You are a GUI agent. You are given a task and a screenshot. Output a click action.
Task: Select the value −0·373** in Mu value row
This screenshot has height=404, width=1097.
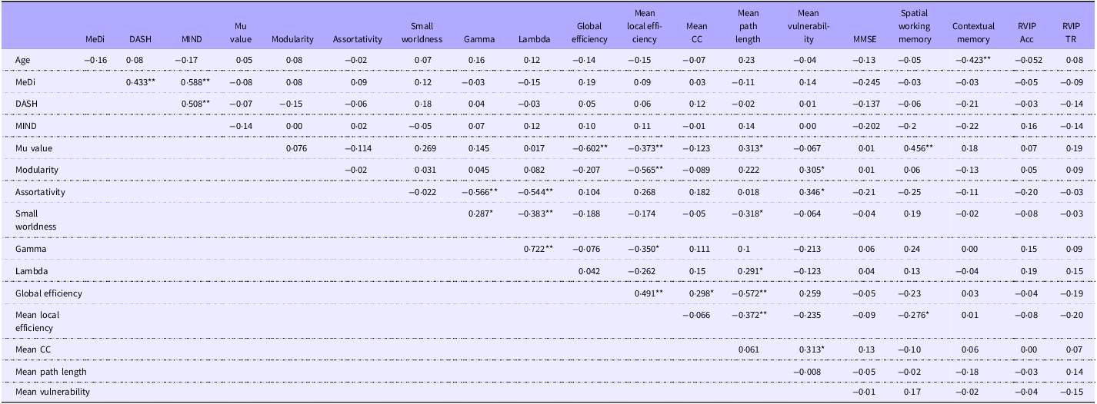[647, 147]
